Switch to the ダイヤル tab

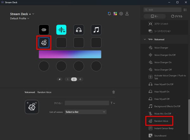(x=177, y=16)
